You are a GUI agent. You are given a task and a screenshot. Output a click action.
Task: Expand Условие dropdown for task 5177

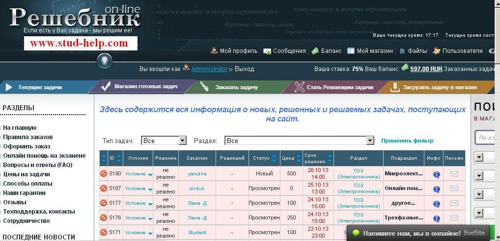click(x=150, y=204)
